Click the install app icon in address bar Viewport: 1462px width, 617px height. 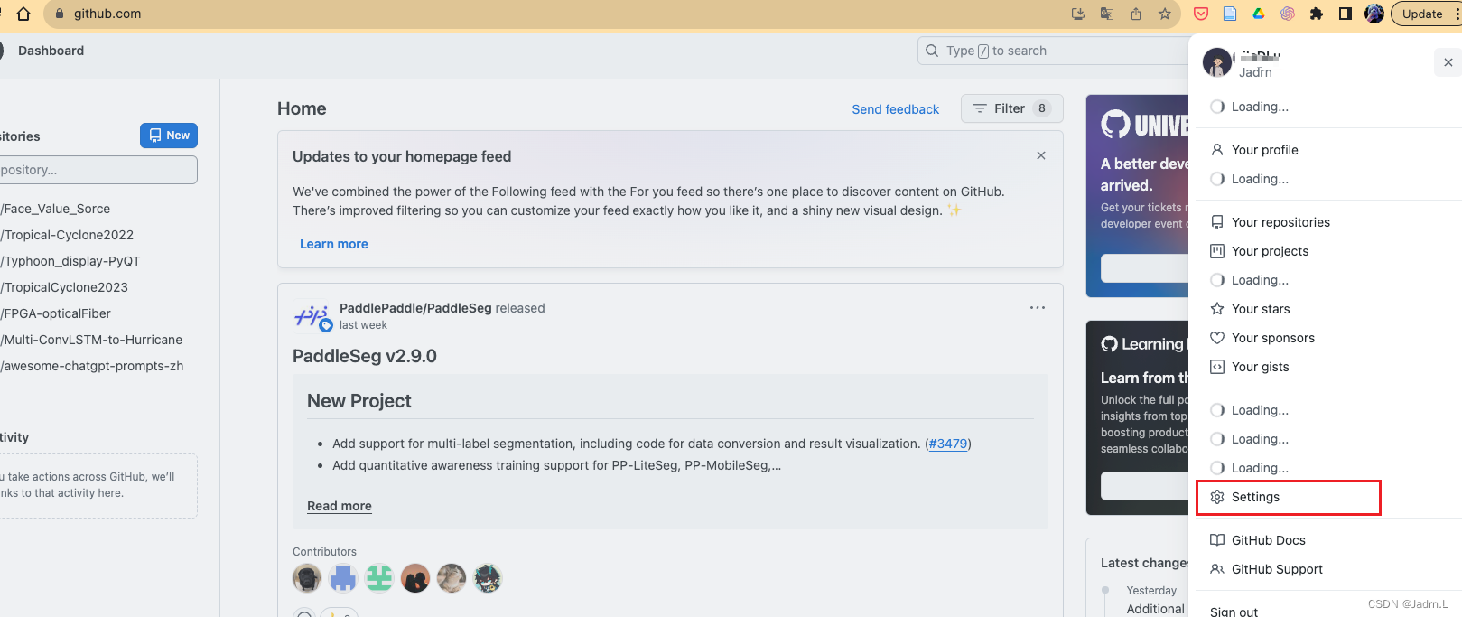click(1078, 14)
